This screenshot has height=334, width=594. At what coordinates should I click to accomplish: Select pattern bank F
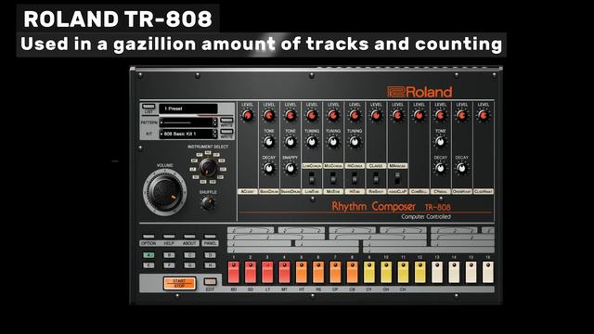169,265
